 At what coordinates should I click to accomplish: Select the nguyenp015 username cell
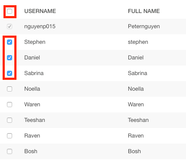coord(40,26)
